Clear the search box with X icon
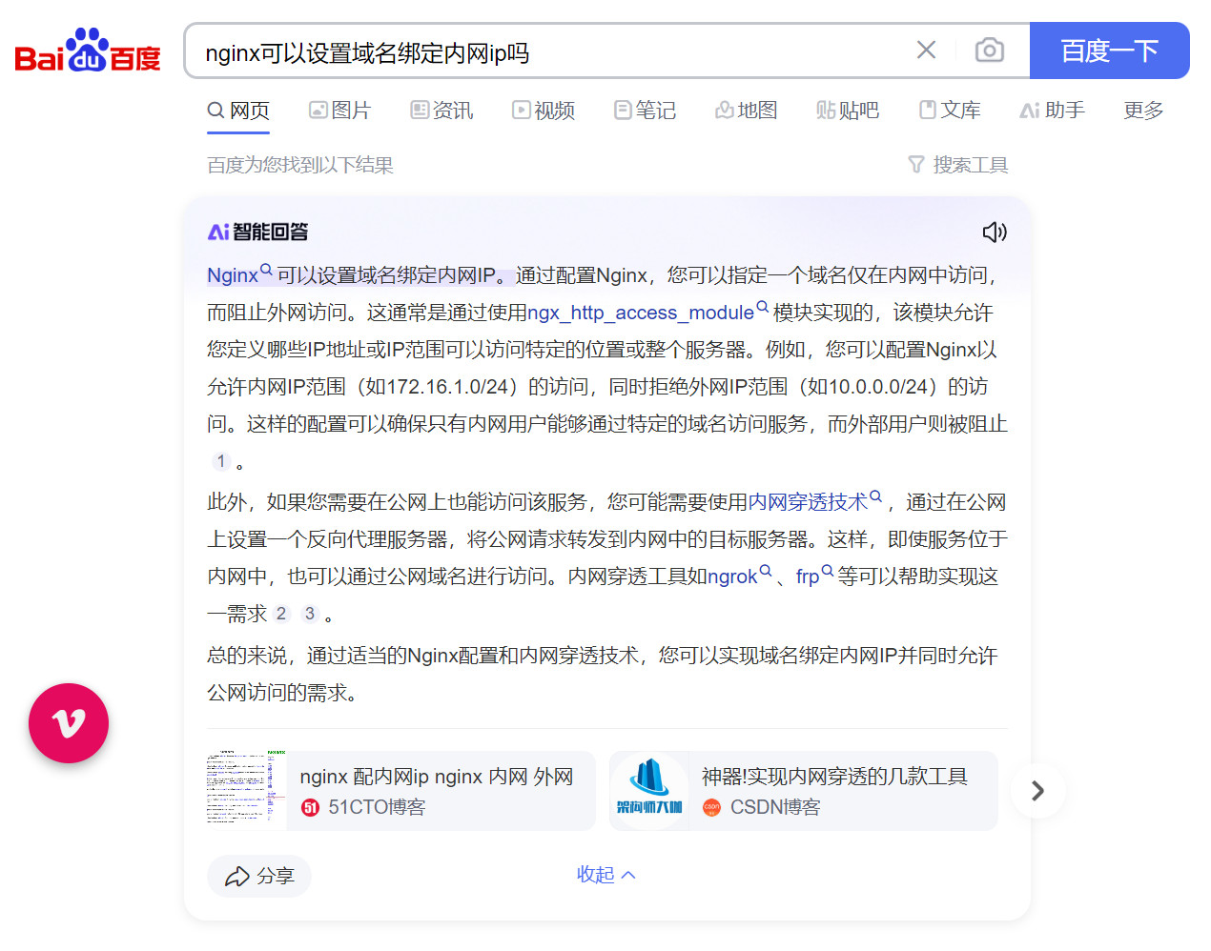Image resolution: width=1211 pixels, height=951 pixels. click(926, 51)
